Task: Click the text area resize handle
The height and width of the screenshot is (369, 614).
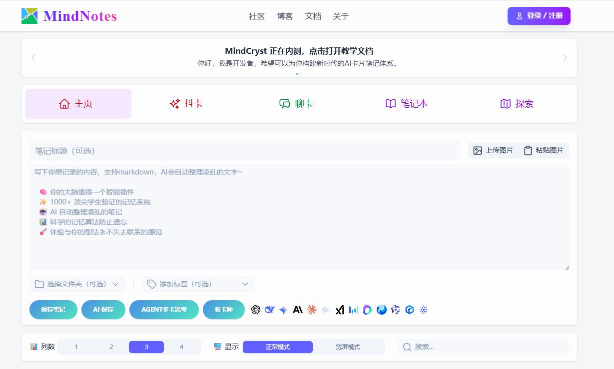Action: [567, 268]
